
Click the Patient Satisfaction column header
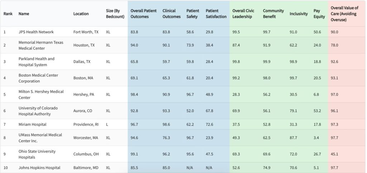click(216, 14)
